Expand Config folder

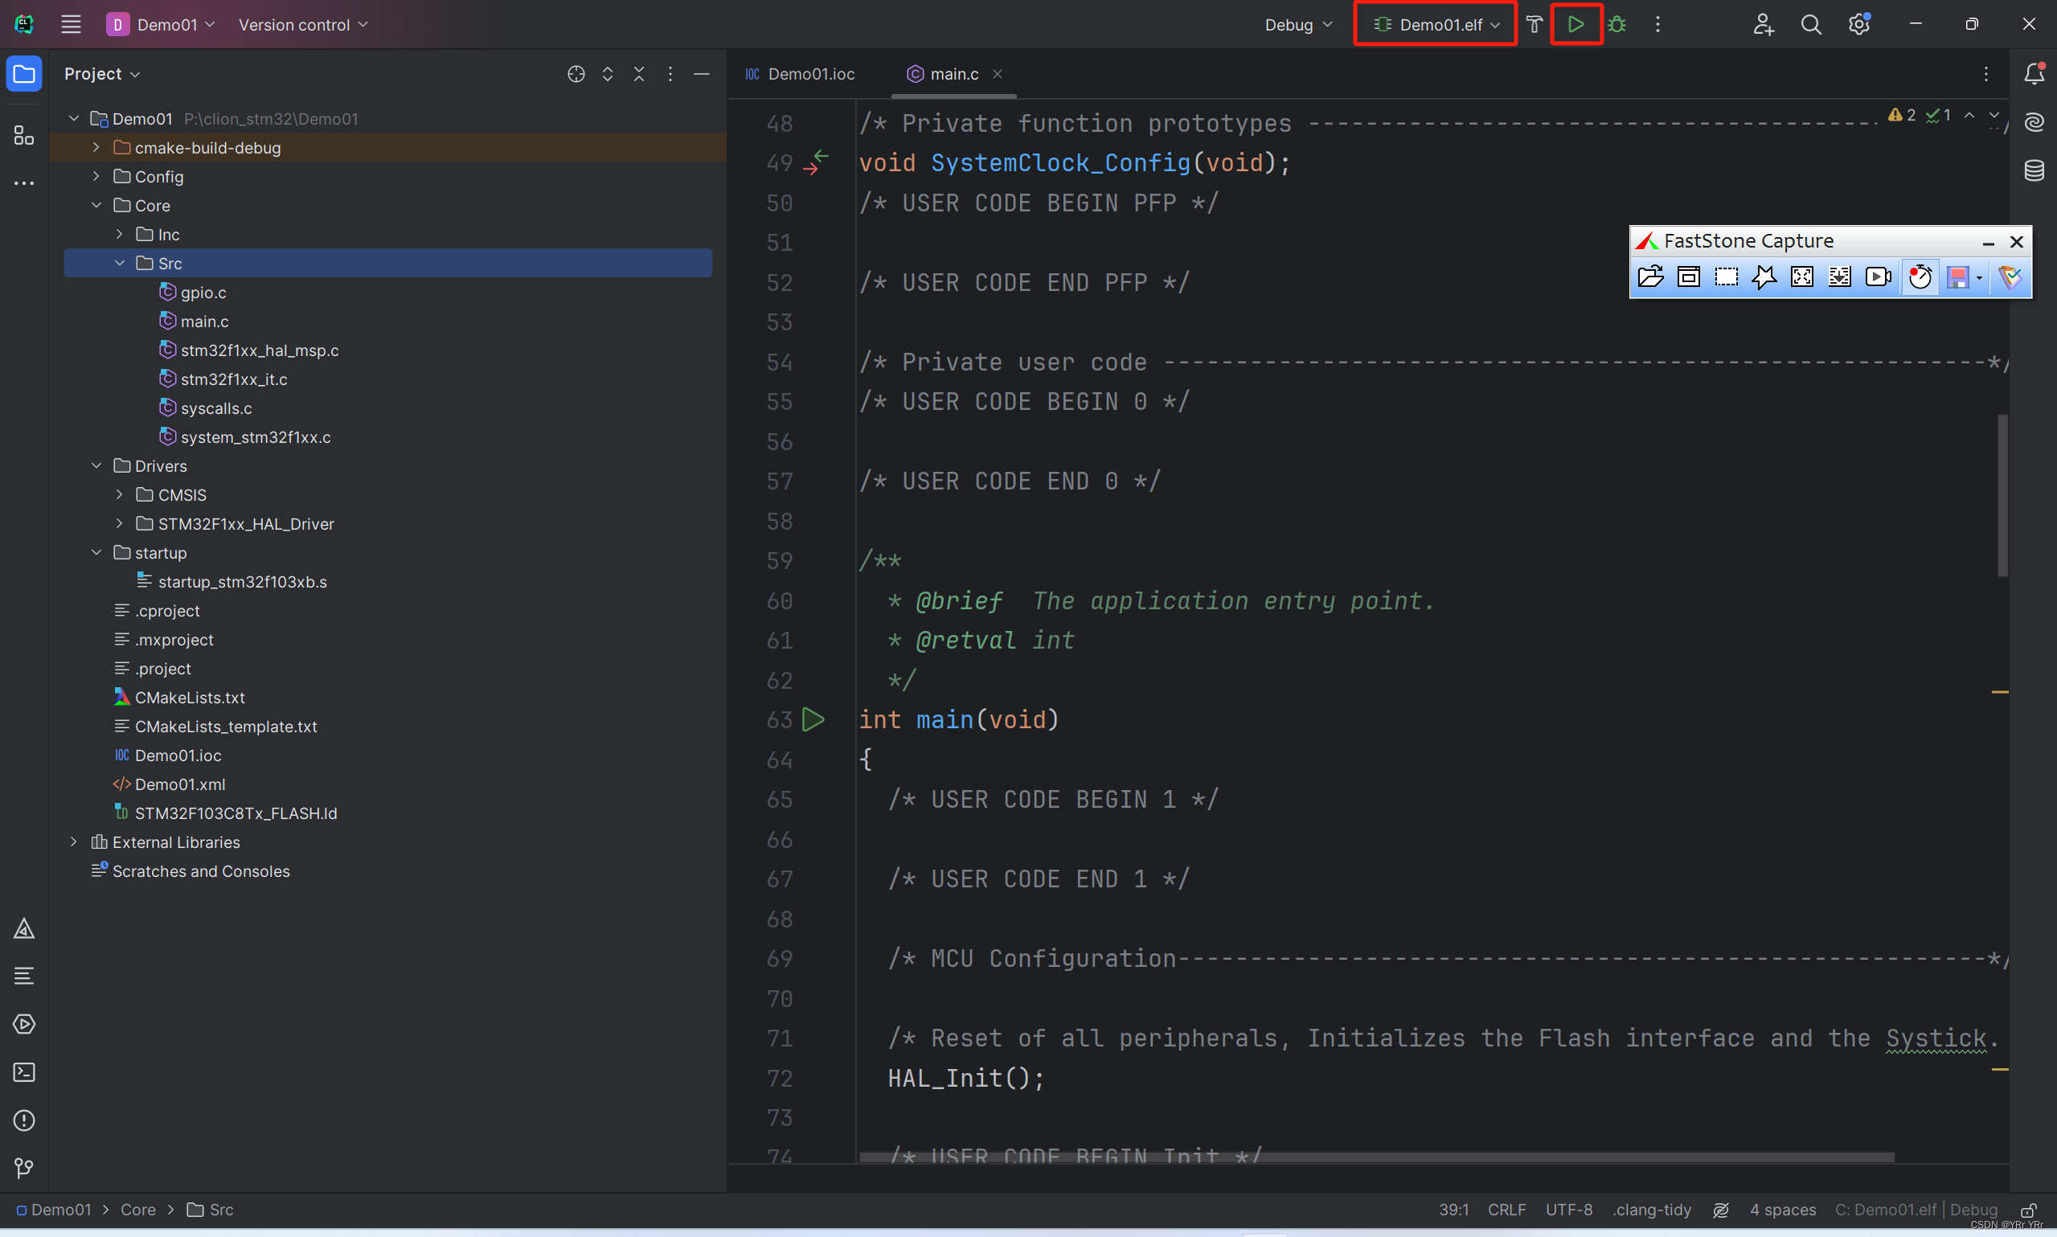click(x=96, y=177)
